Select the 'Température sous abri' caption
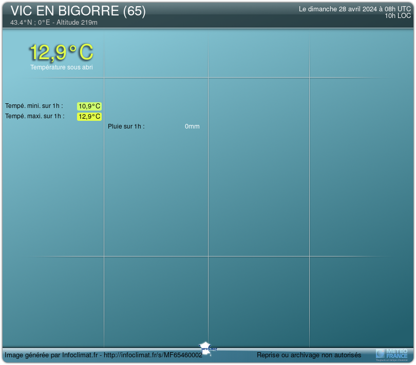 pyautogui.click(x=61, y=67)
